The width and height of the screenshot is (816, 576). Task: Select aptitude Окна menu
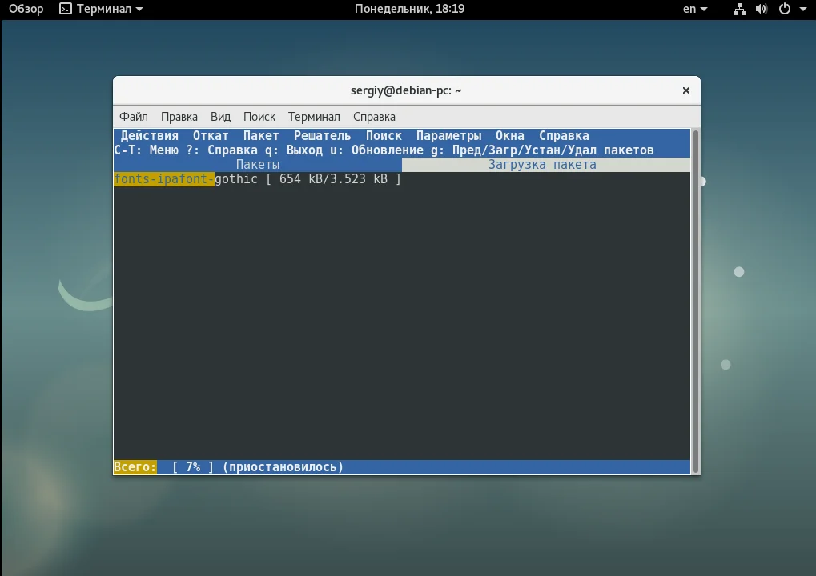point(509,136)
